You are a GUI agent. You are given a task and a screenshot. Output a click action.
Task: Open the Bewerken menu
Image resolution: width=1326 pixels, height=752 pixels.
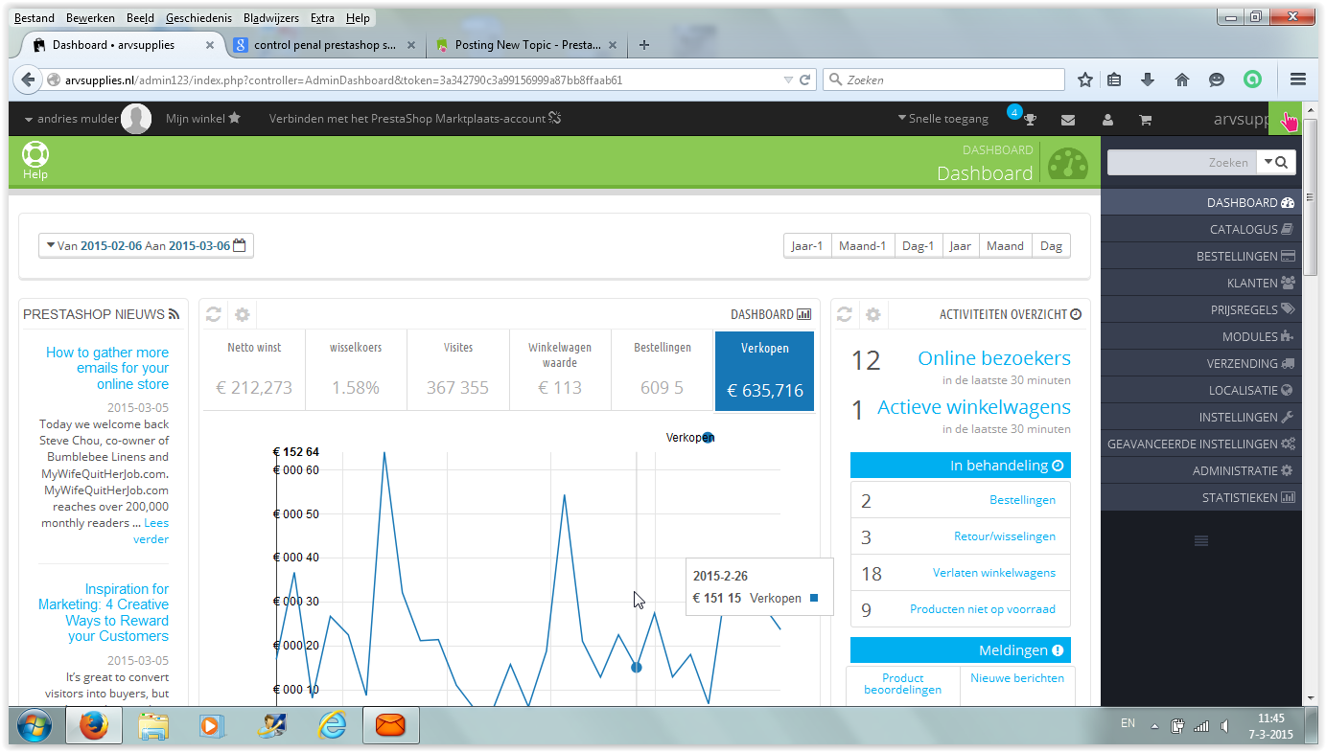click(x=91, y=18)
